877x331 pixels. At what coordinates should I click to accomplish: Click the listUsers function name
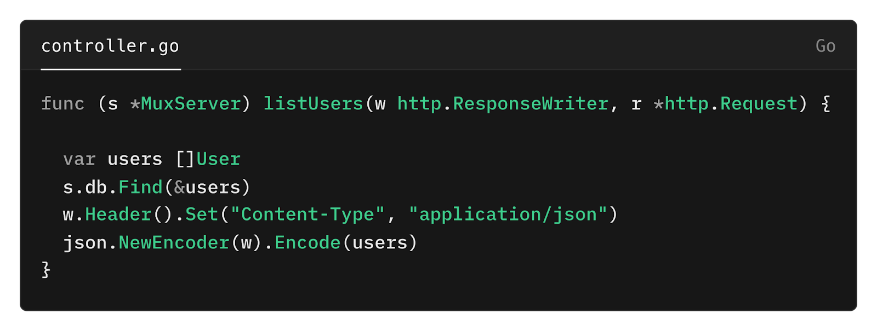pyautogui.click(x=314, y=103)
